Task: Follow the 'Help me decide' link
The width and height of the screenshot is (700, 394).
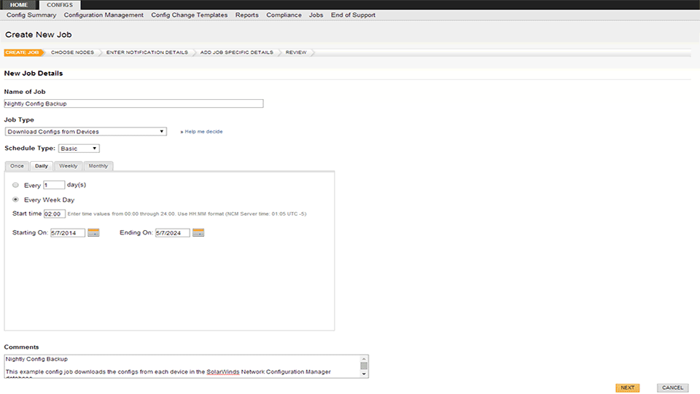Action: pos(203,132)
